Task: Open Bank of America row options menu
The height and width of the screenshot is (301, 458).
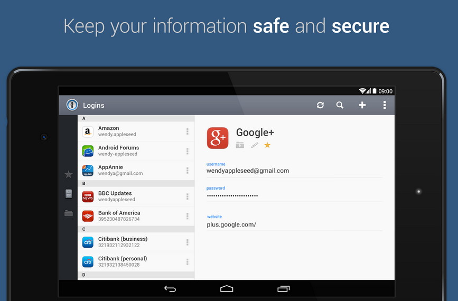Action: (187, 216)
